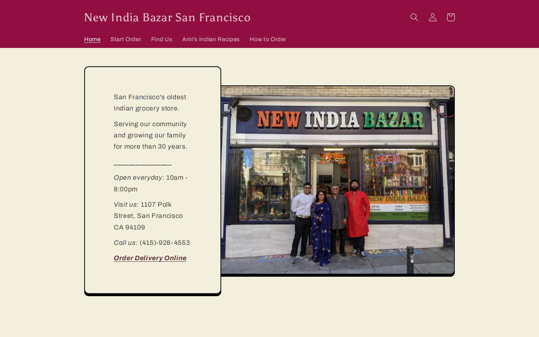Click the "Open everyday: 10am - 8:00pm" hours text

pos(150,183)
